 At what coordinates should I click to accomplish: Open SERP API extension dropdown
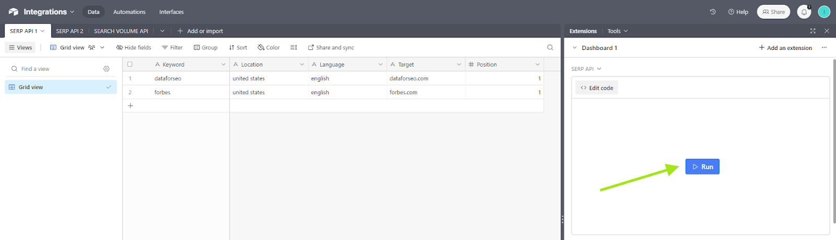586,69
